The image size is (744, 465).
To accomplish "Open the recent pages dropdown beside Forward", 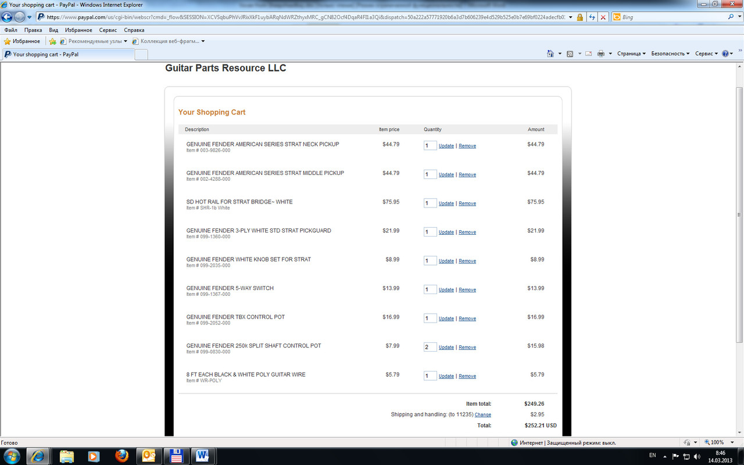I will click(29, 17).
